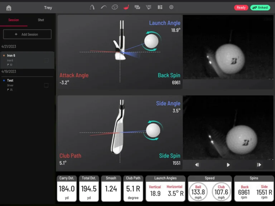
Task: Step back to previous video frame
Action: pyautogui.click(x=197, y=165)
